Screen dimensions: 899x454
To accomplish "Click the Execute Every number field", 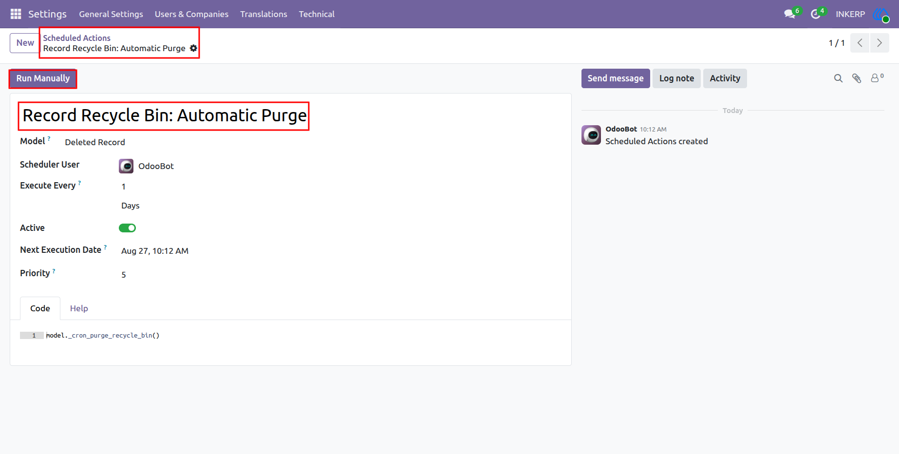I will (123, 187).
